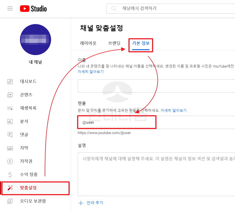Click the search magnifier icon
Screen dimensions: 235x211
pos(114,9)
